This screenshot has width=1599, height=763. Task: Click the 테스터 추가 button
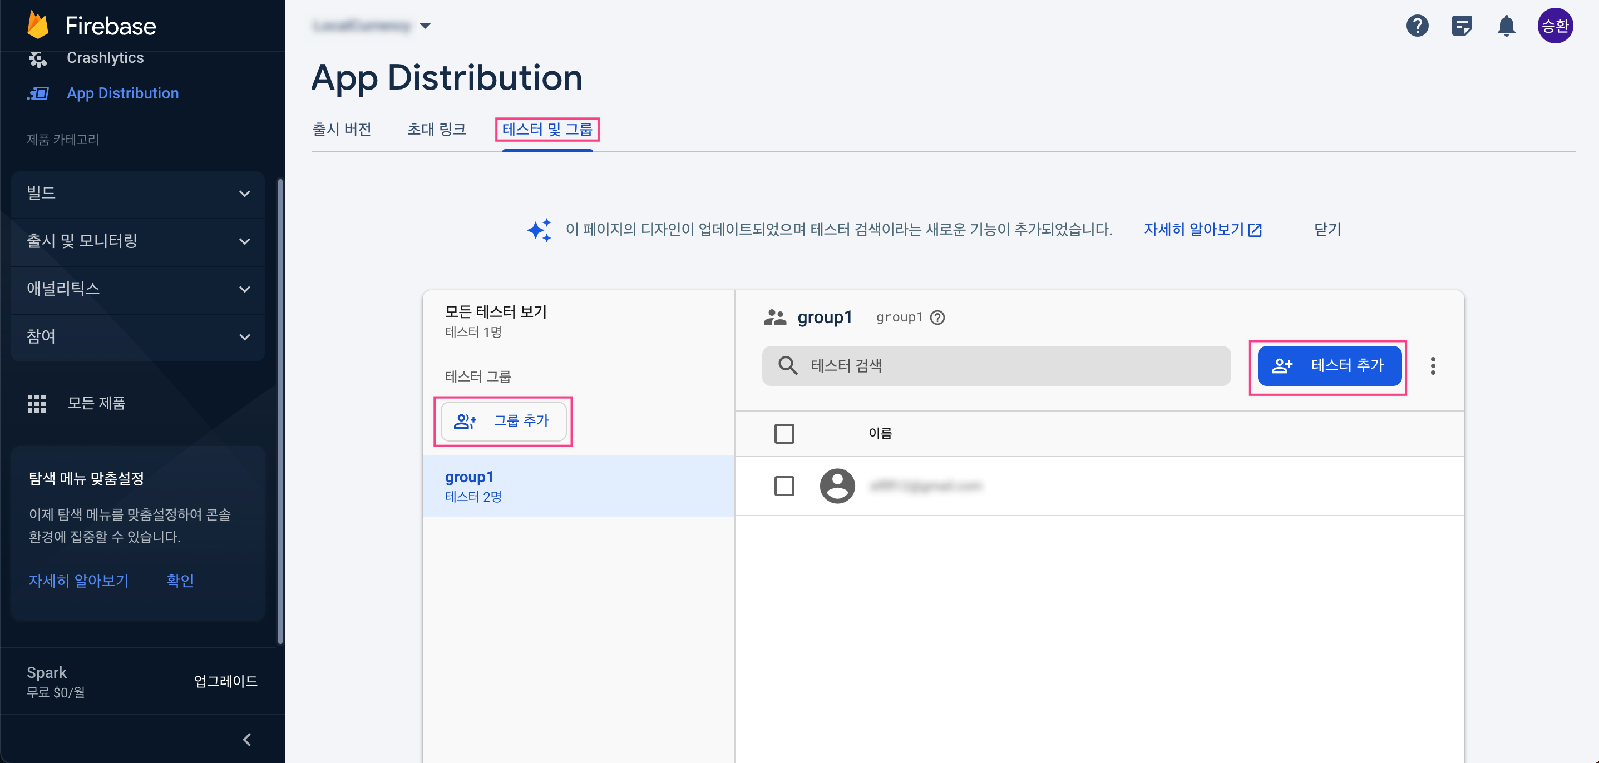tap(1329, 366)
